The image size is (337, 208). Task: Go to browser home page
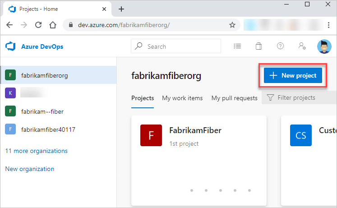pos(53,25)
